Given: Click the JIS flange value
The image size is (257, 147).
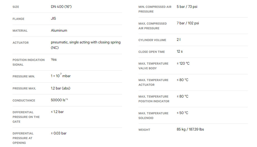Looking at the screenshot, I should point(53,18).
